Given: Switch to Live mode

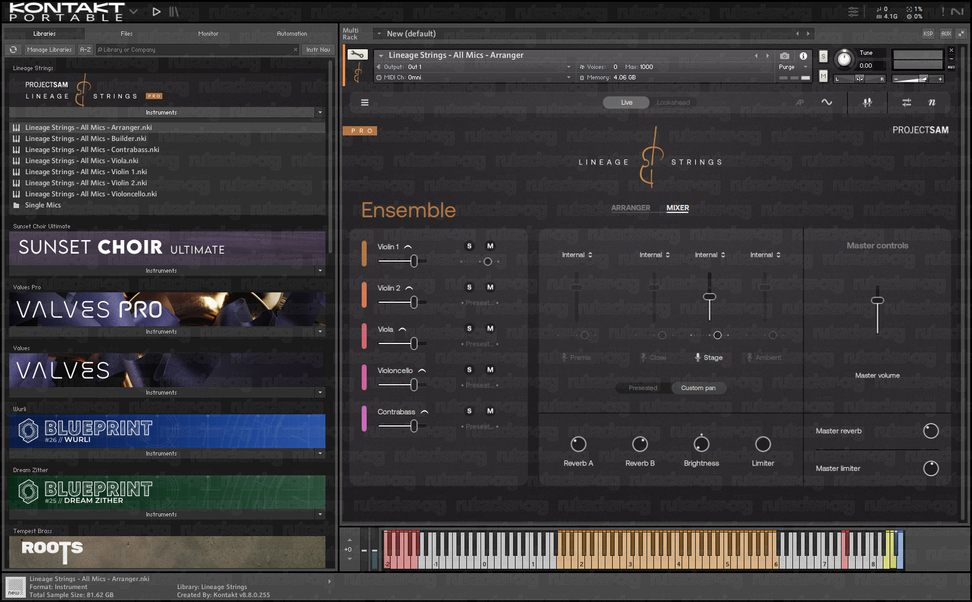Looking at the screenshot, I should pos(626,103).
